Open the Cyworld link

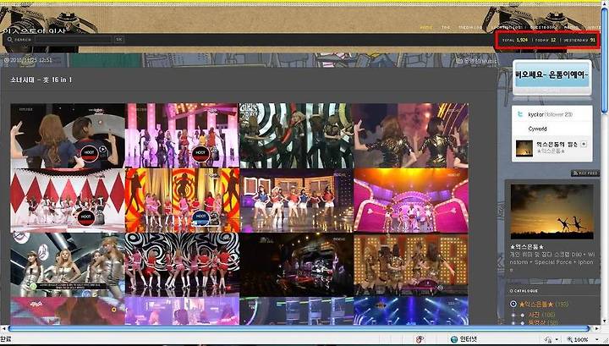click(x=538, y=129)
